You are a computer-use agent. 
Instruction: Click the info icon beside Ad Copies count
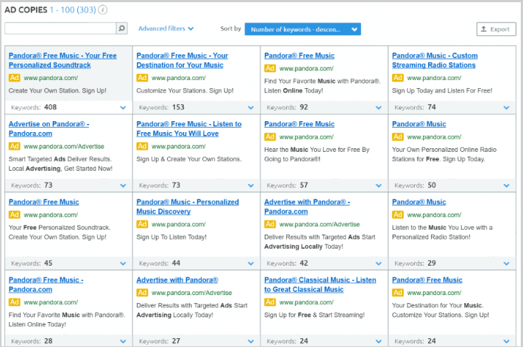(103, 10)
